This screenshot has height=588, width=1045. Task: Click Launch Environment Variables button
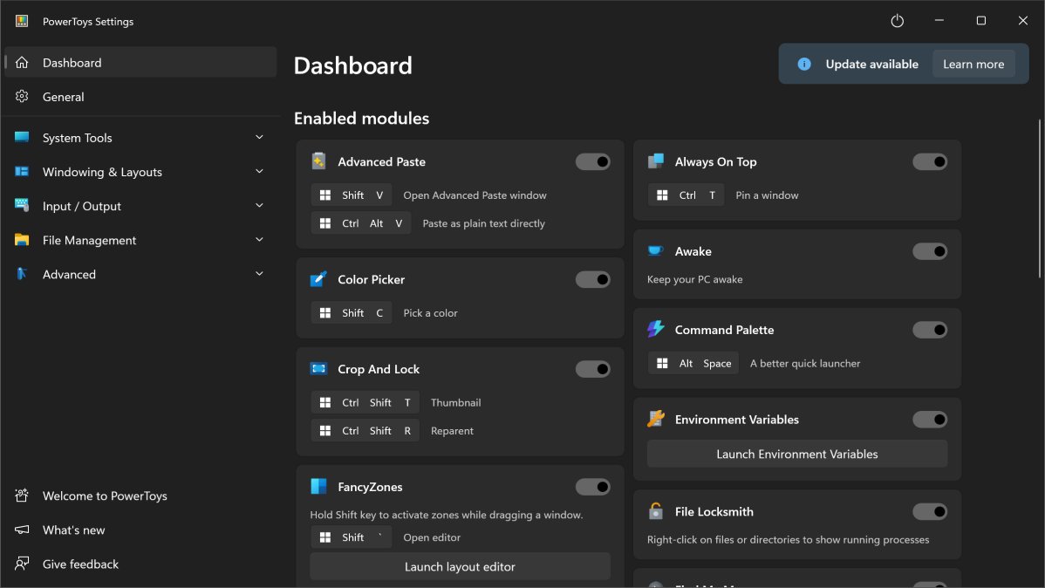pos(797,454)
